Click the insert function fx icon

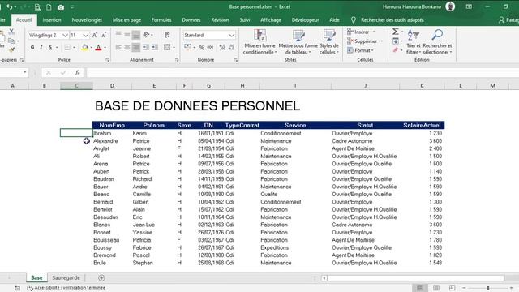pyautogui.click(x=77, y=72)
